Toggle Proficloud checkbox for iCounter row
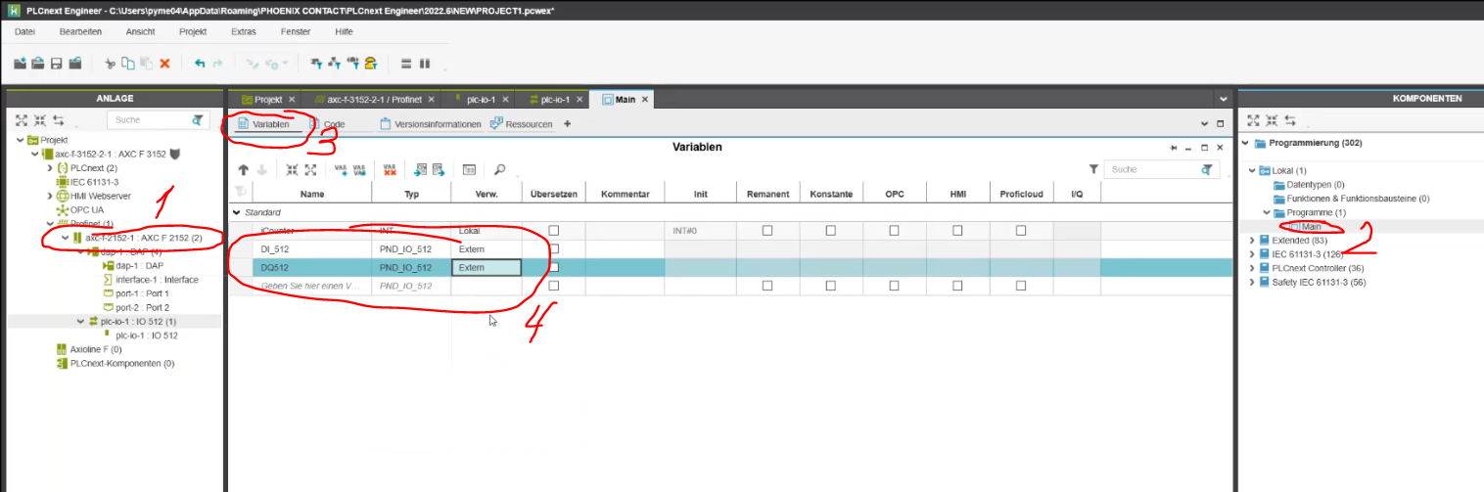This screenshot has height=492, width=1484. click(1021, 231)
